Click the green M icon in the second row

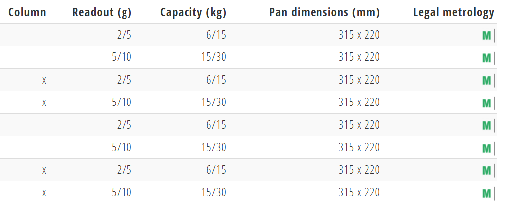coord(486,58)
